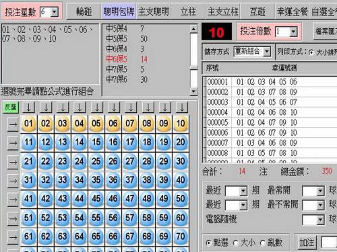This screenshot has width=337, height=252.
Task: Open the 投注星數 dropdown
Action: (x=54, y=12)
